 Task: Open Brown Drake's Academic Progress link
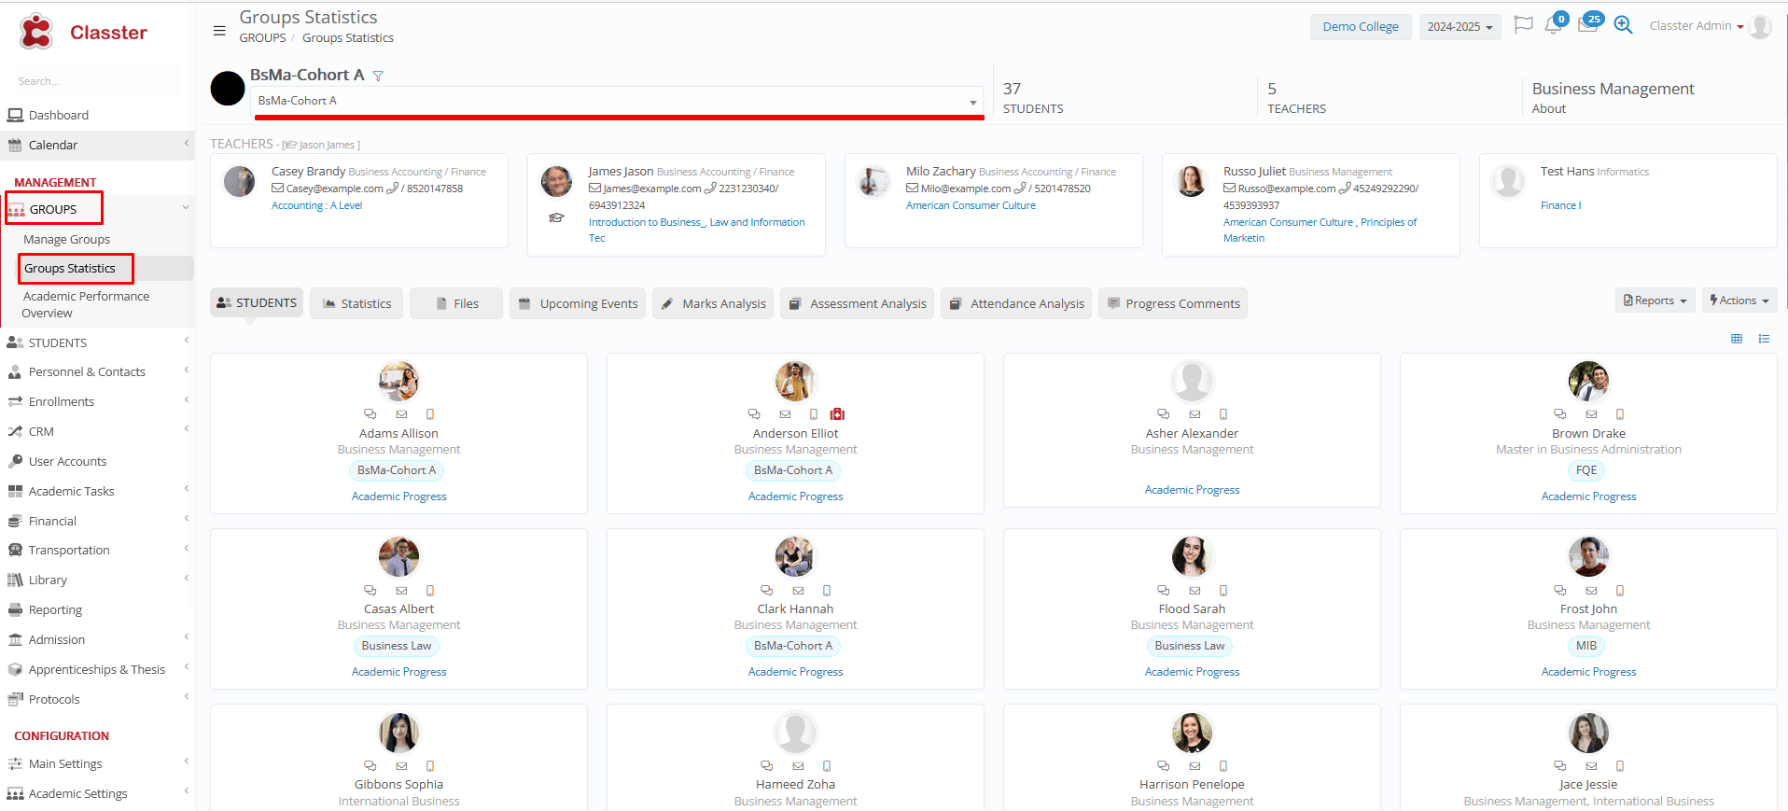1588,496
